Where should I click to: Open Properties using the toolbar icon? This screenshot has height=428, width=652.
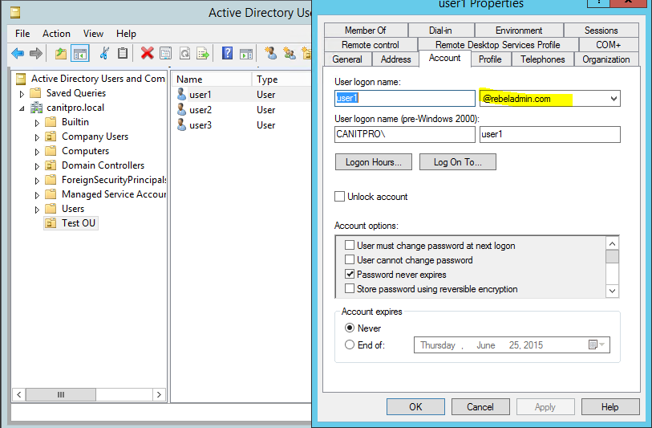pyautogui.click(x=166, y=53)
